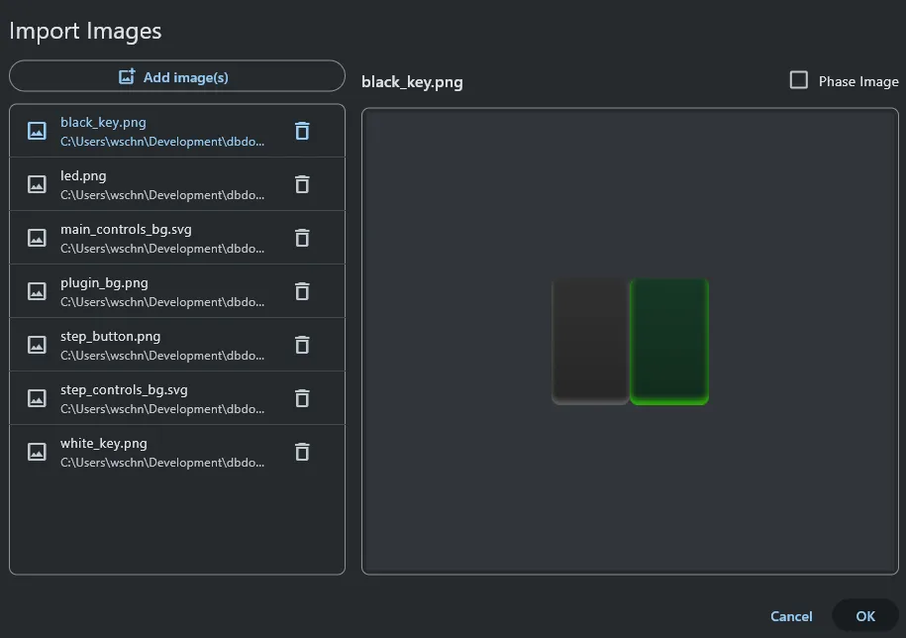Click the image icon beside plugin_bg.png
The height and width of the screenshot is (638, 906).
[x=37, y=291]
